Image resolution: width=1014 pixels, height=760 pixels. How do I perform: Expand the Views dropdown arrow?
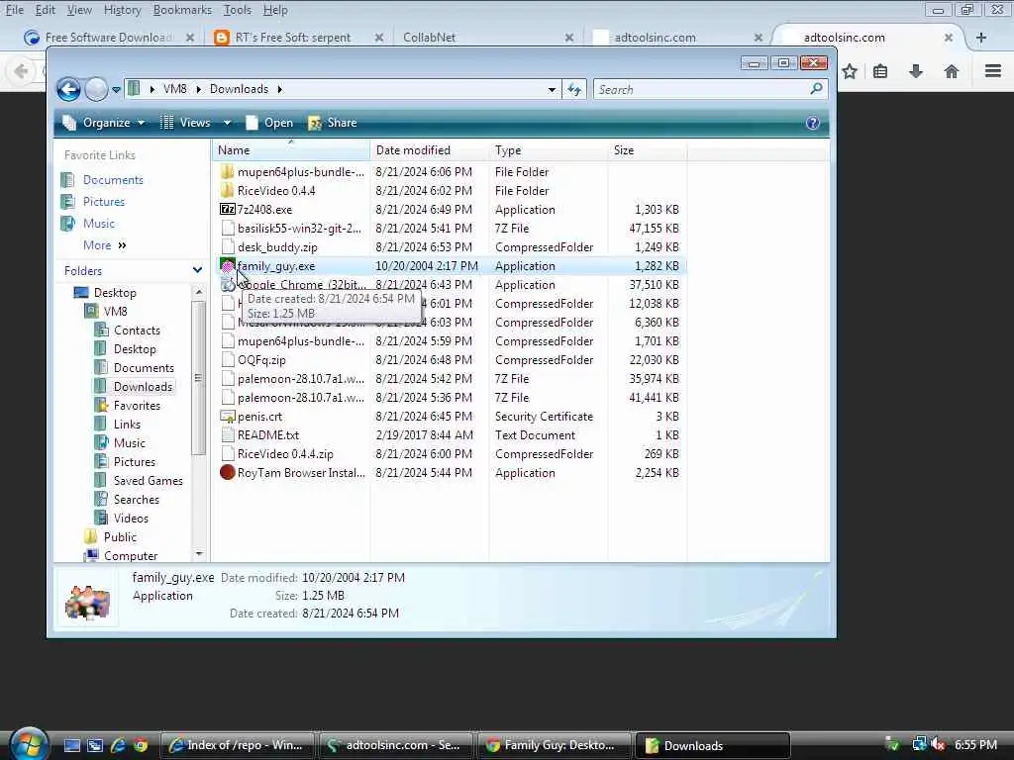227,123
